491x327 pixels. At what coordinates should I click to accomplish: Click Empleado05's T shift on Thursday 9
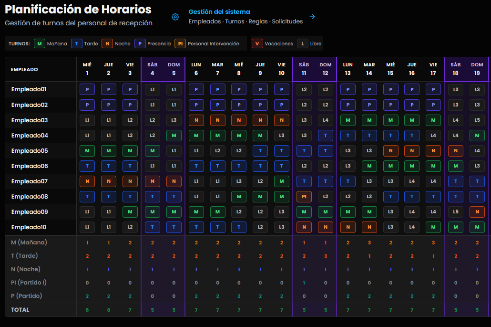pos(260,151)
